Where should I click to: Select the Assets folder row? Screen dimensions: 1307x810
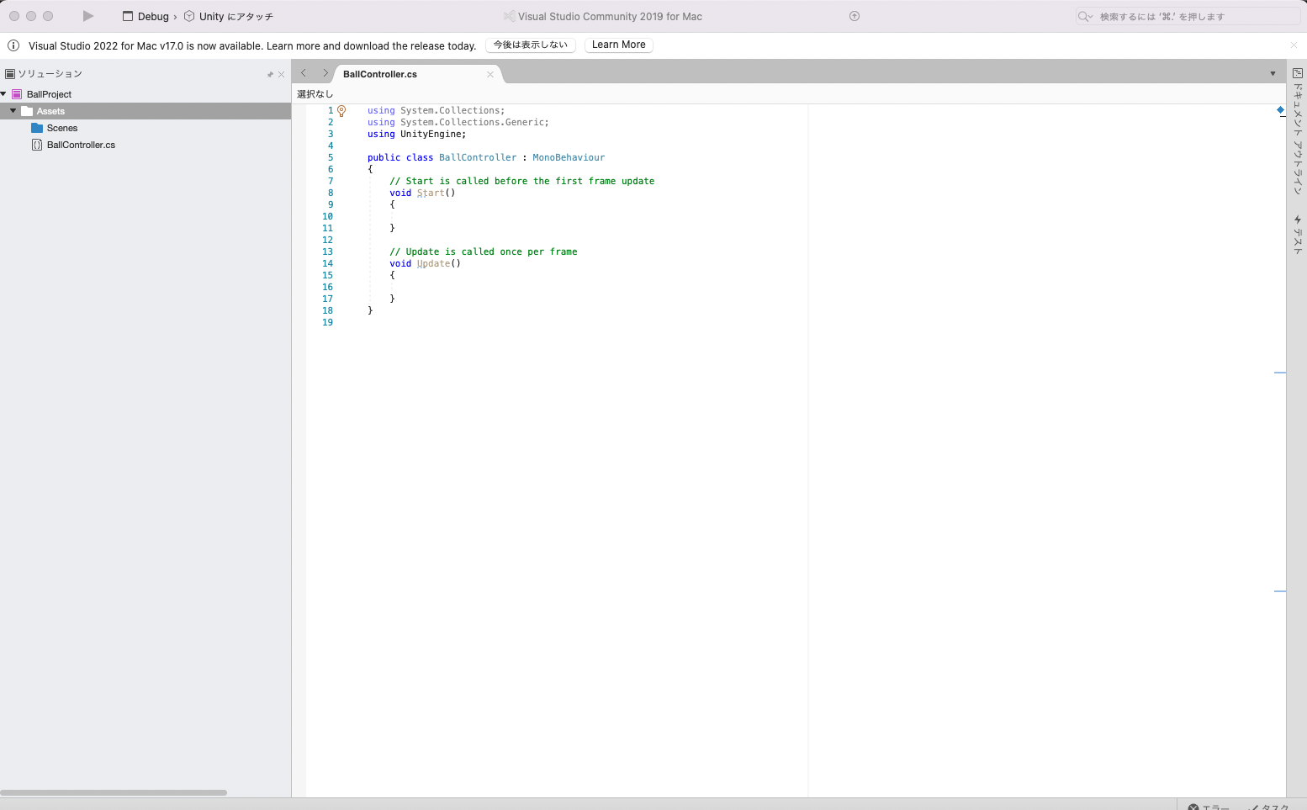[x=146, y=111]
